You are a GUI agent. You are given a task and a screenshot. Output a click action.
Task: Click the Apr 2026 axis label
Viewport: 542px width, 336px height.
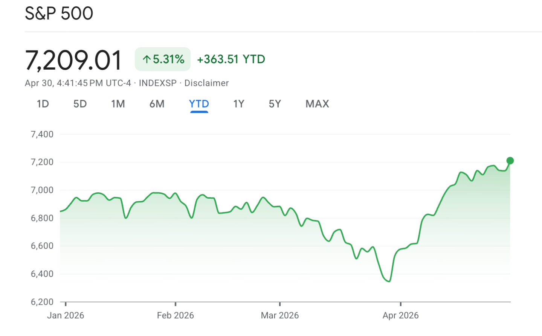(x=401, y=315)
